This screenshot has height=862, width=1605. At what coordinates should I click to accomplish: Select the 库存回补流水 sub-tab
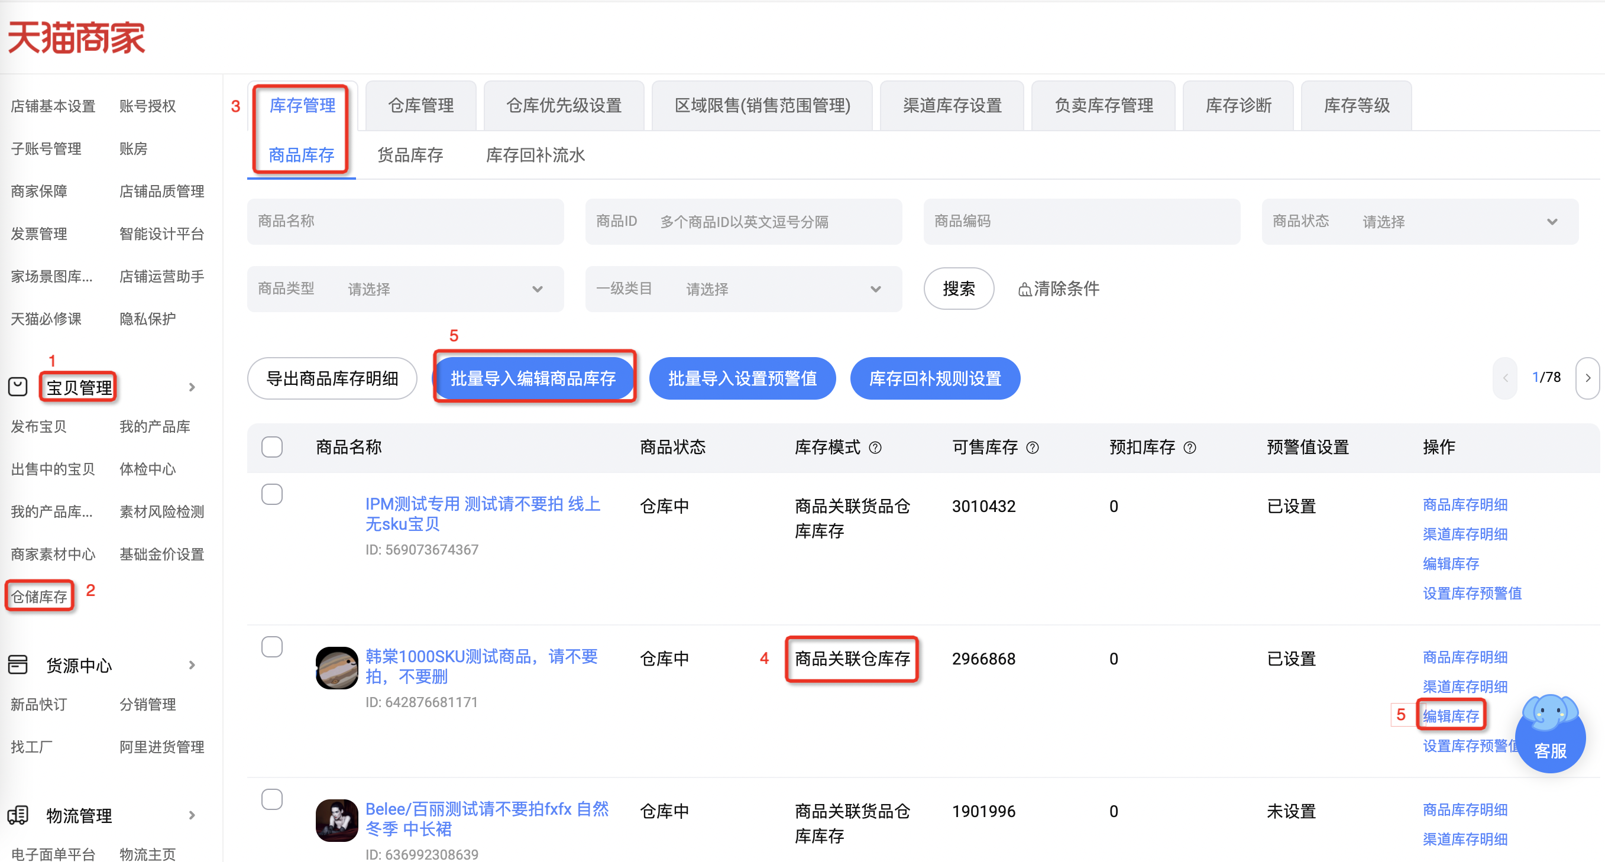(x=535, y=155)
